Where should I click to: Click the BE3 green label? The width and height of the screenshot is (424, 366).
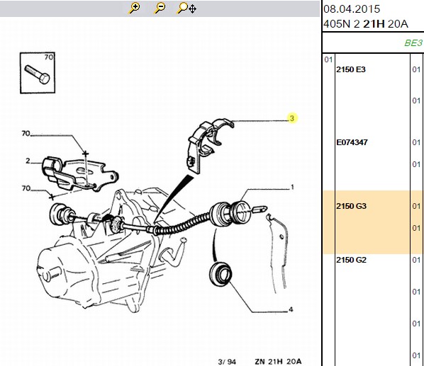pyautogui.click(x=413, y=43)
